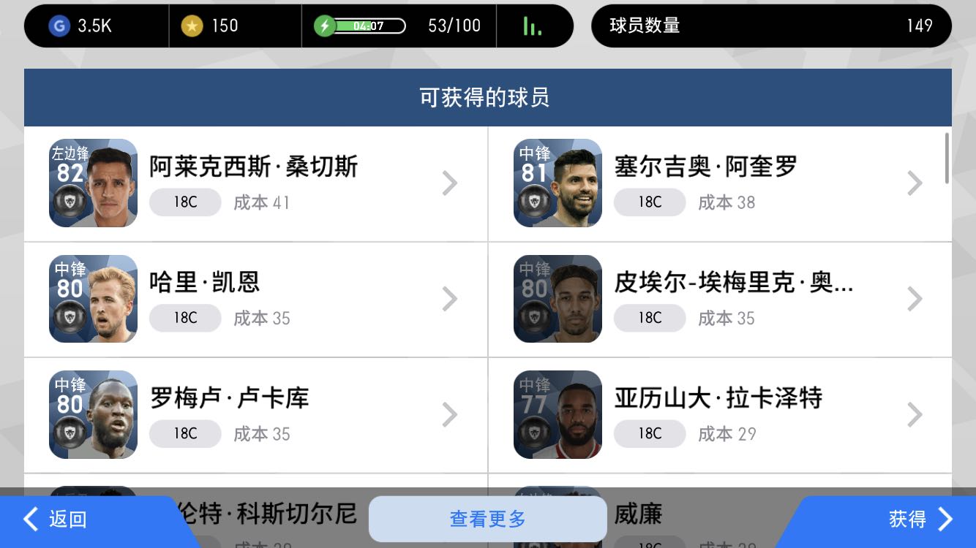
Task: Tap the blue G currency icon
Action: tap(59, 26)
